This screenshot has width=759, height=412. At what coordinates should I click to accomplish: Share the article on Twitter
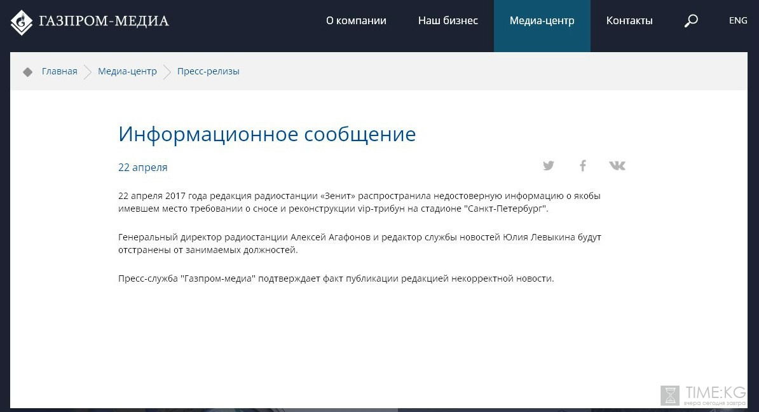point(549,165)
